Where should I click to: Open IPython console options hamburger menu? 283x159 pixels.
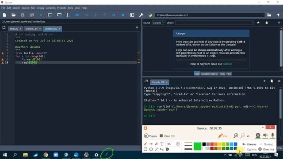click(279, 81)
